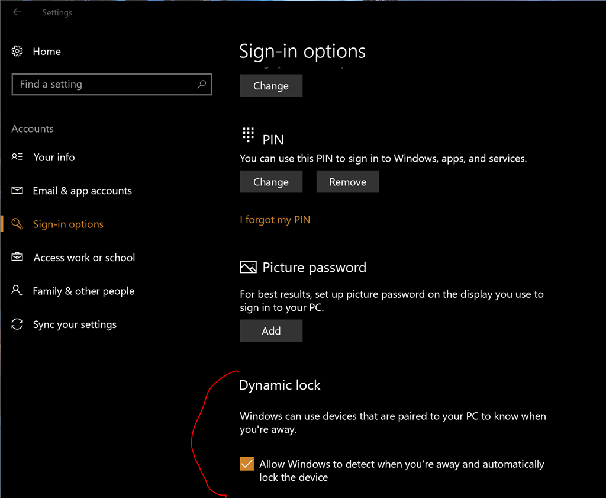Click "Windows can use devices" description text

[x=393, y=423]
